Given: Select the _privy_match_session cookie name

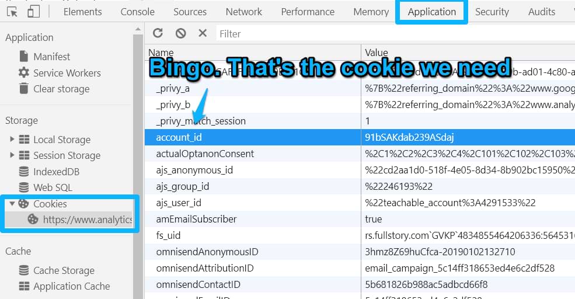Looking at the screenshot, I should [201, 121].
